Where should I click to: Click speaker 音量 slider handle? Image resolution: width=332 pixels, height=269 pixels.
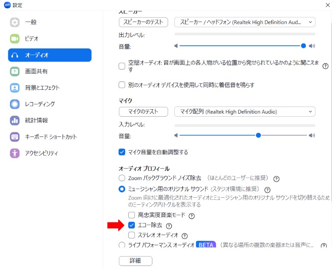(x=303, y=46)
